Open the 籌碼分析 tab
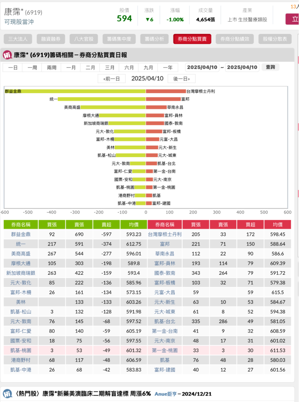299x402 pixels. click(x=155, y=39)
